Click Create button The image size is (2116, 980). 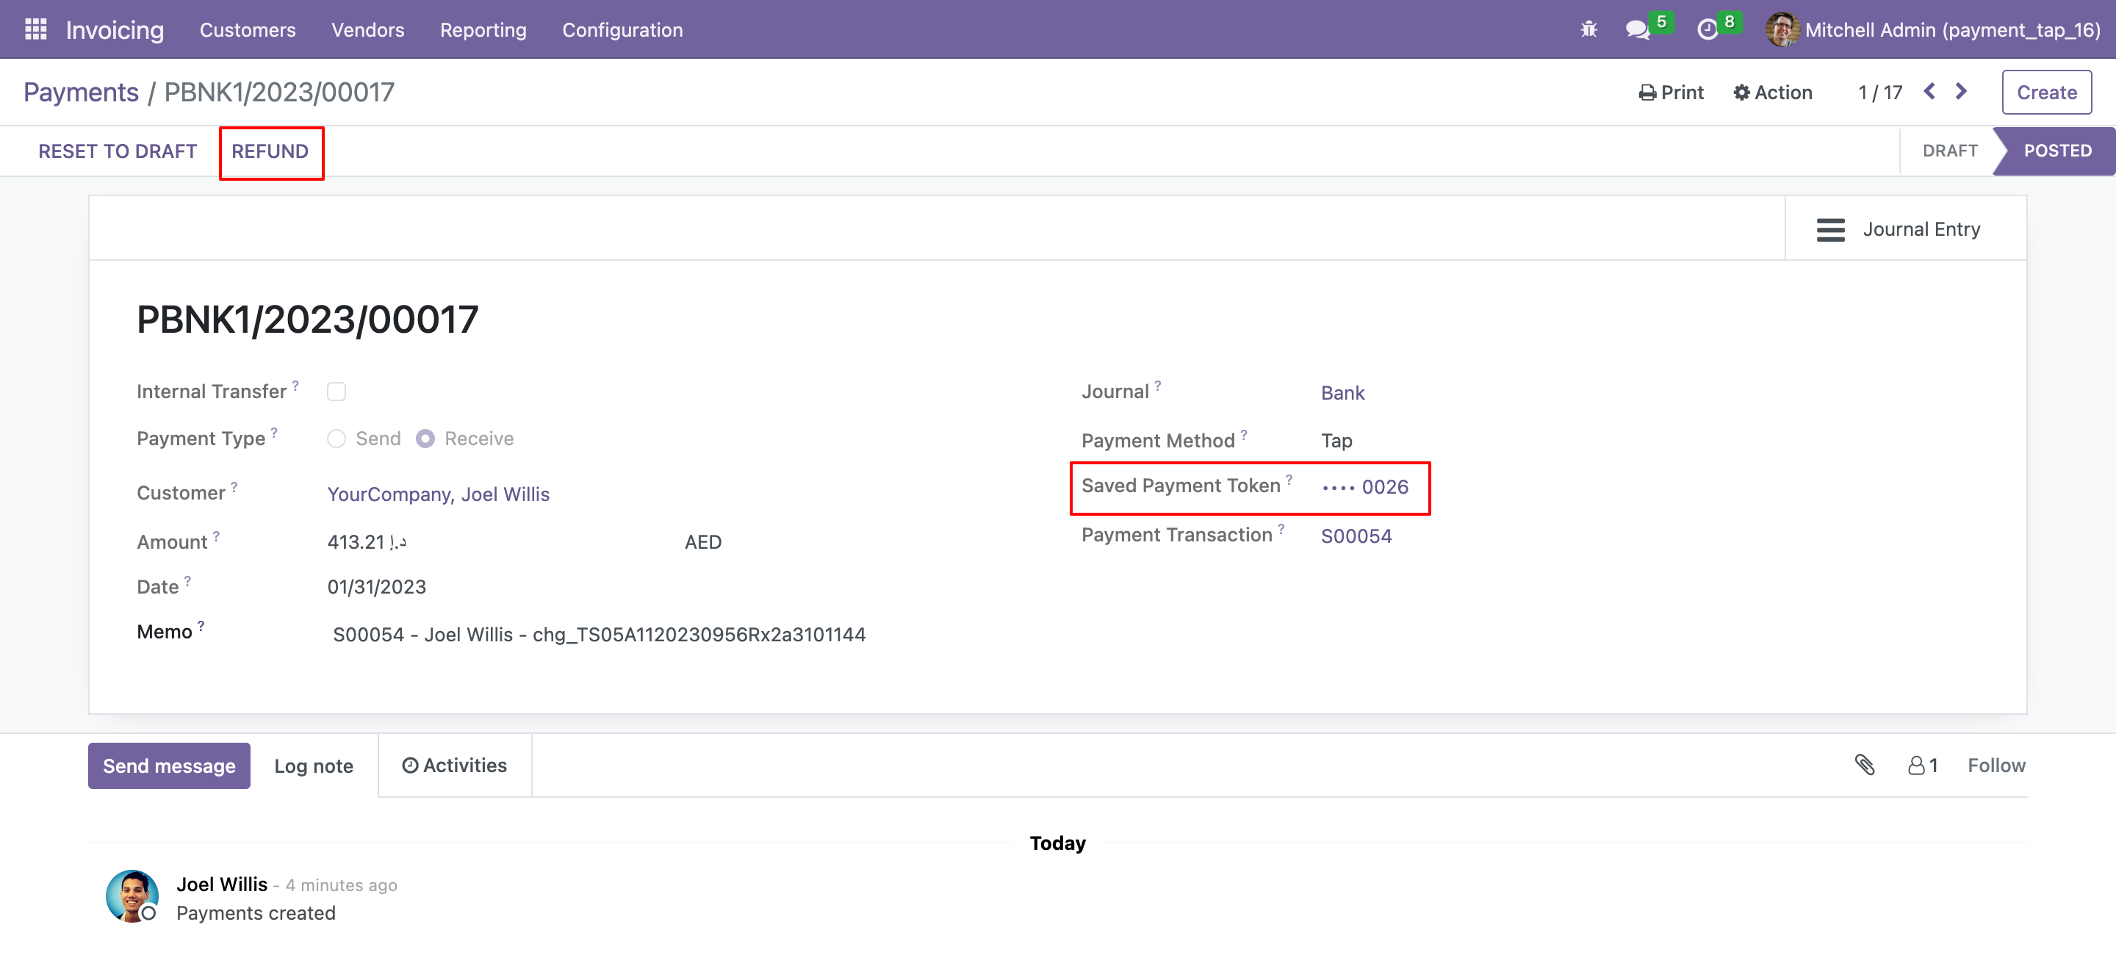pos(2046,92)
